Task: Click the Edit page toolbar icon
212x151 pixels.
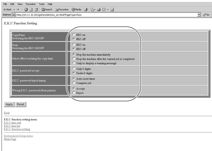Action: click(x=104, y=10)
